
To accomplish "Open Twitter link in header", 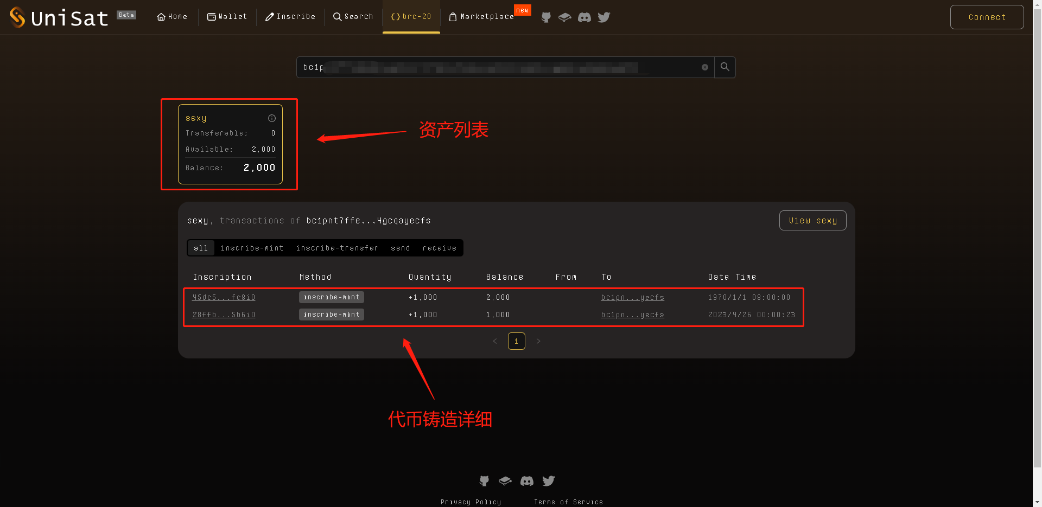I will pyautogui.click(x=604, y=17).
